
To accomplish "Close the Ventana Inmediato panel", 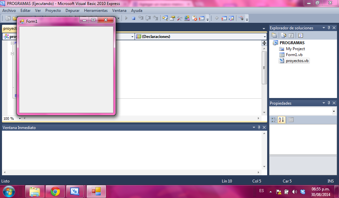I will coord(264,127).
